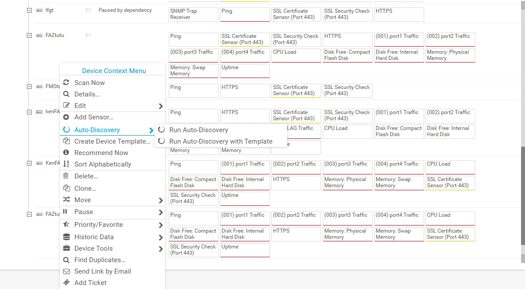The image size is (525, 289).
Task: Expand the Historic Data submenu arrow
Action: tap(161, 237)
